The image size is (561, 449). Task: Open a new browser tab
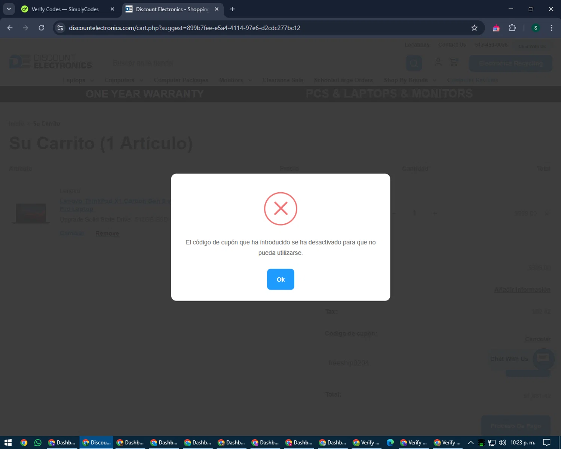(x=232, y=9)
